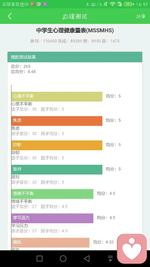Tap the back arrow in header
This screenshot has width=150, height=267.
10,16
